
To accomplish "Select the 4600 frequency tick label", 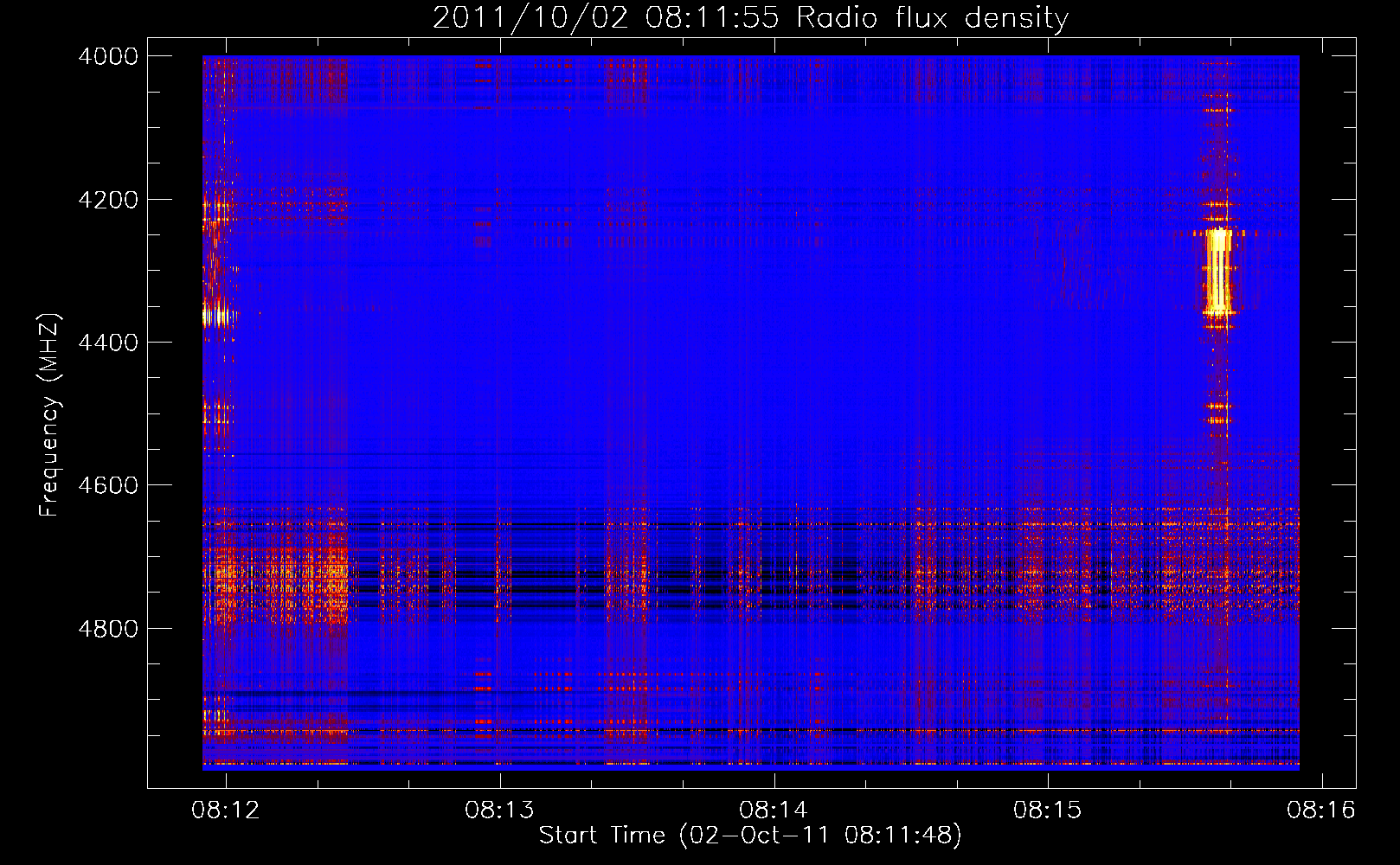I will 108,485.
